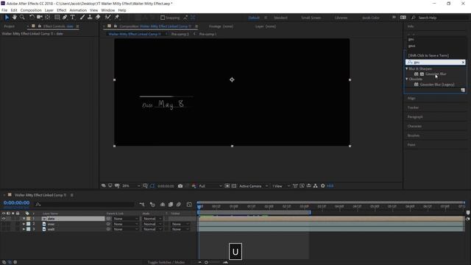Open the Animation menu
471x265 pixels.
(x=78, y=10)
